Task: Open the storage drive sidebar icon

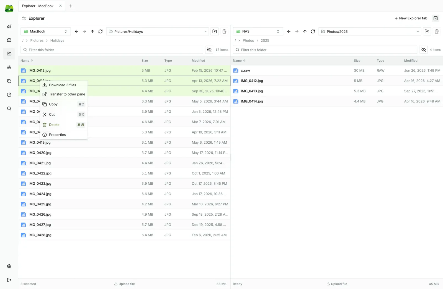Action: pos(9,40)
